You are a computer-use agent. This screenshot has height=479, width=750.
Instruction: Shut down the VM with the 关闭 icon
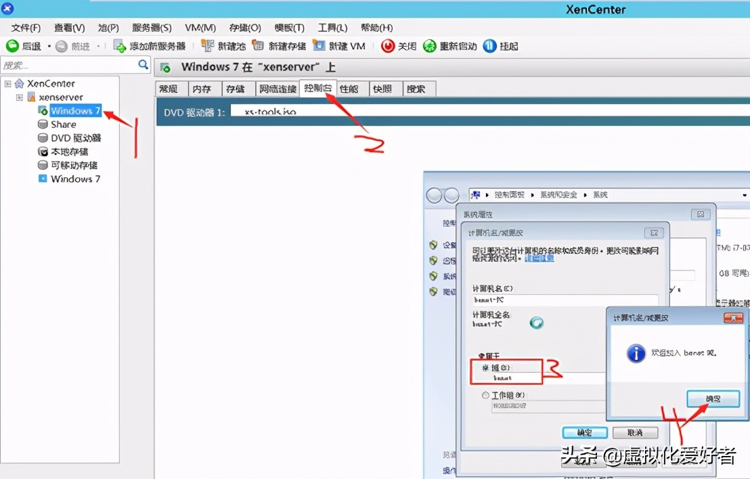tap(387, 46)
